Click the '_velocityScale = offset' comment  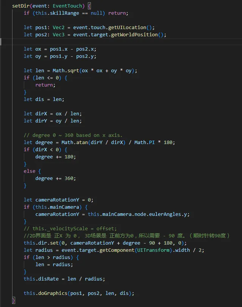pyautogui.click(x=70, y=228)
